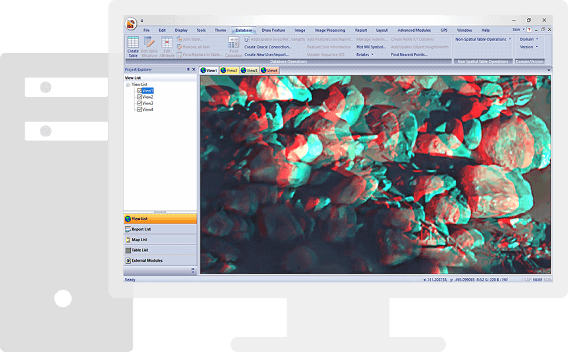This screenshot has height=352, width=568.
Task: Toggle the View3 checkbox
Action: coord(139,103)
